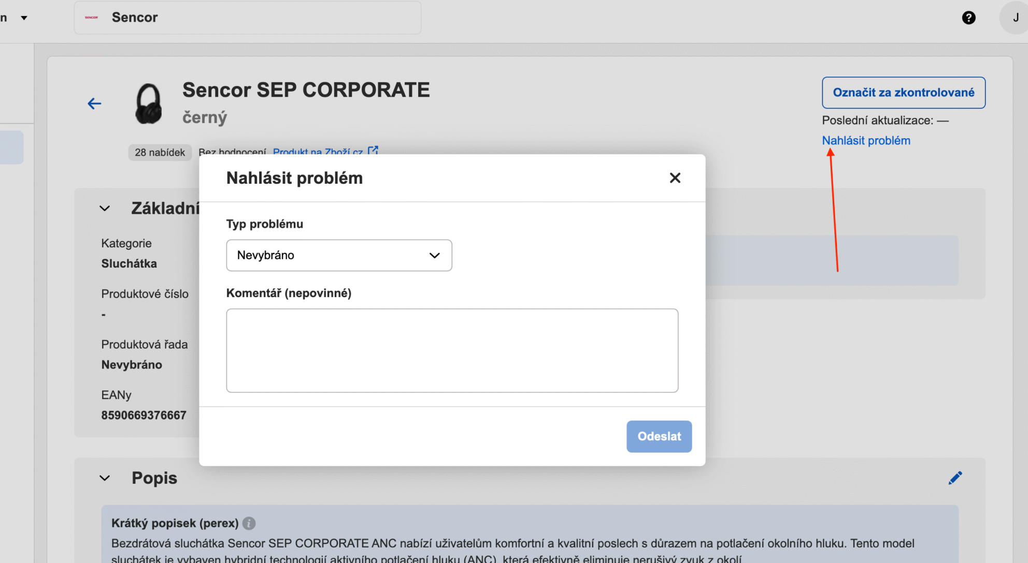Click the 28 nabídek badge
This screenshot has width=1028, height=563.
pos(160,152)
